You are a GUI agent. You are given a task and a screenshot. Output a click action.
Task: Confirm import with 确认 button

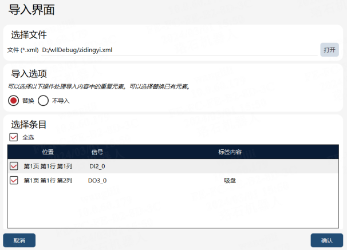(x=327, y=240)
